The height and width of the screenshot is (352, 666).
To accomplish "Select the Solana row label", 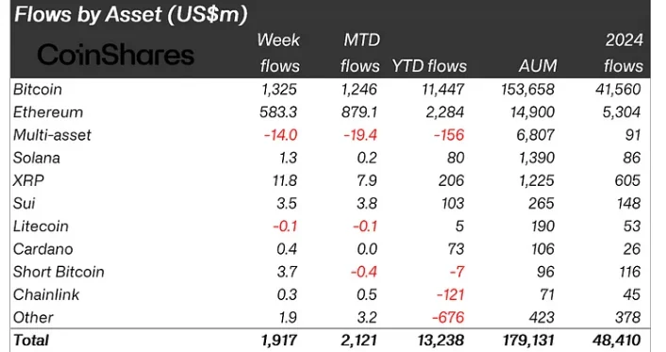I will point(37,158).
